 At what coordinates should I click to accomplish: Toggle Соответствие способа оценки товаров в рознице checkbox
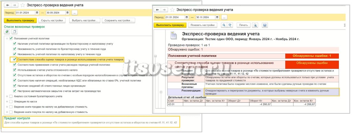coord(14,59)
